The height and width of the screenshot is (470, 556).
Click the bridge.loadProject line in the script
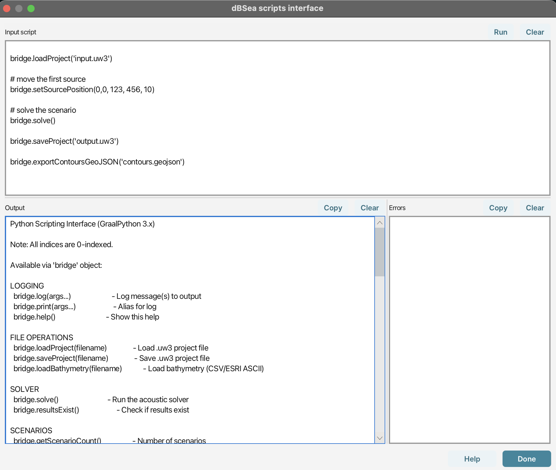61,58
